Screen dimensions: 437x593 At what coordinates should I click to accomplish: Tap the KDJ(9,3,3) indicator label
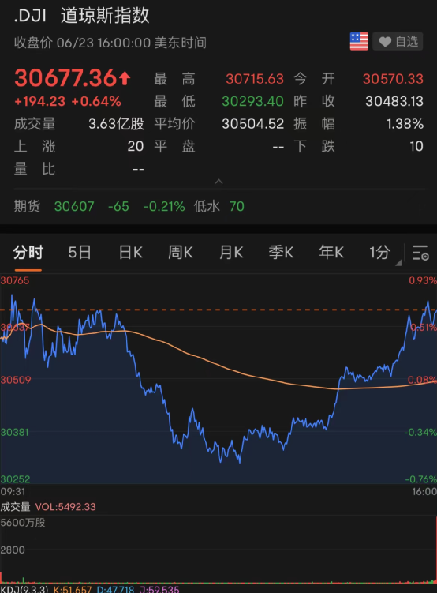pyautogui.click(x=24, y=589)
